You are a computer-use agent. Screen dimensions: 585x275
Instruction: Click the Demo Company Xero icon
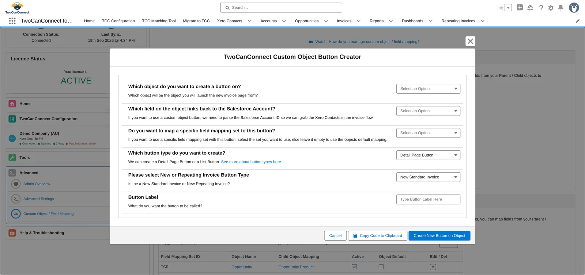[x=12, y=138]
